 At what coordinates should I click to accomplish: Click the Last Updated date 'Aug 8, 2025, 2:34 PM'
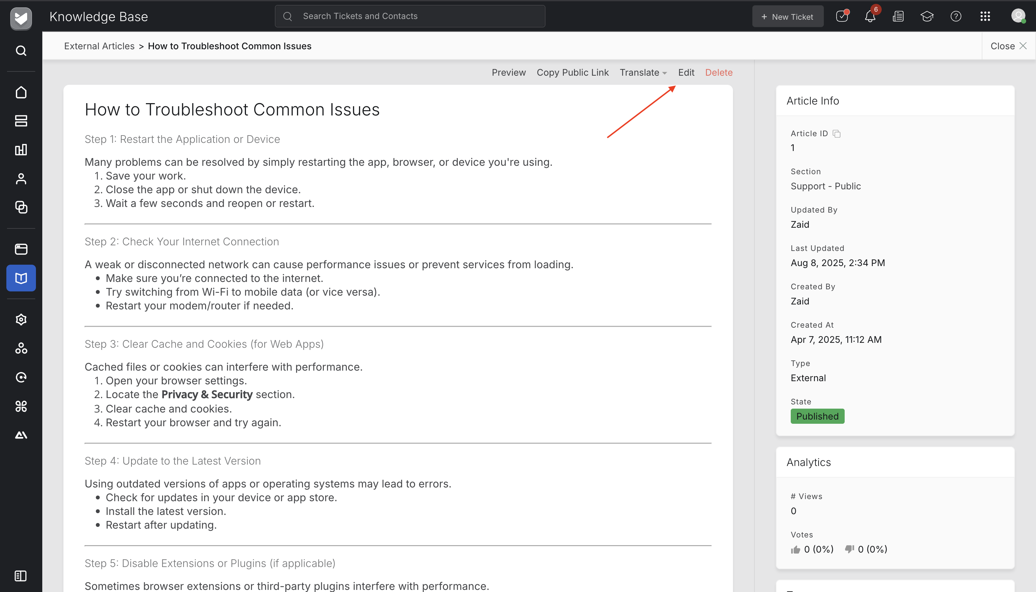tap(838, 263)
